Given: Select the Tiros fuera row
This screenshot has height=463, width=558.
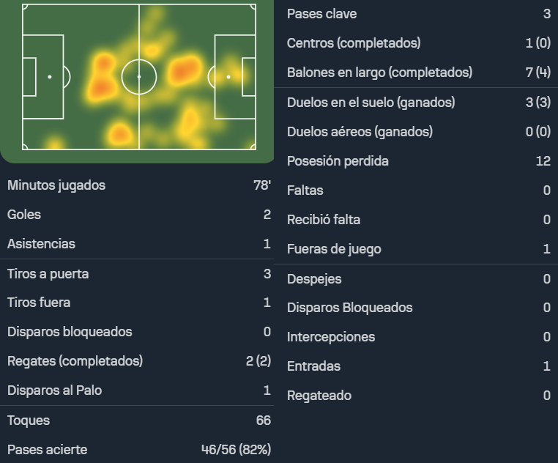Looking at the screenshot, I should pyautogui.click(x=137, y=303).
